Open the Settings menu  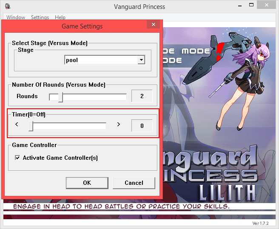(40, 17)
